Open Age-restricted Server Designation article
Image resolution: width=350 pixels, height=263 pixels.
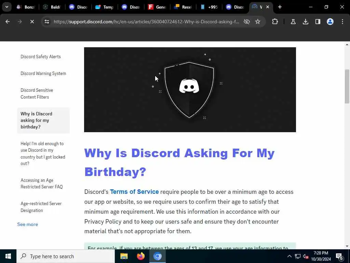point(41,207)
